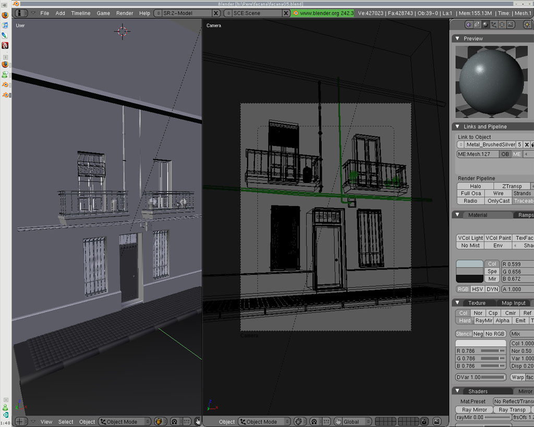Click the left viewport window type icon
This screenshot has width=534, height=427.
click(x=21, y=422)
